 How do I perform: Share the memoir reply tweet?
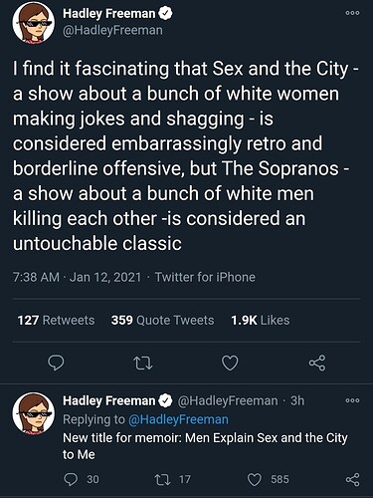coord(352,480)
